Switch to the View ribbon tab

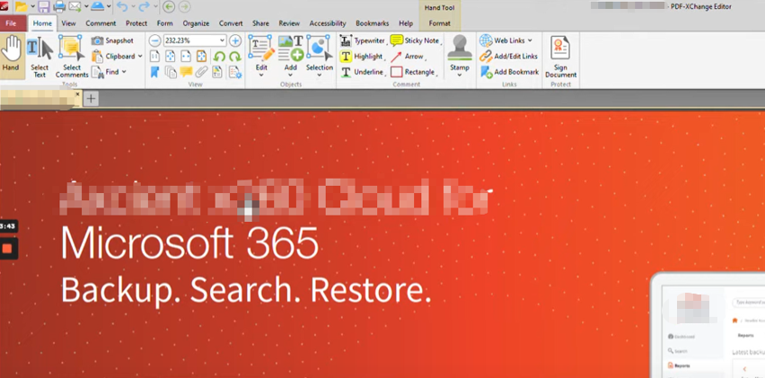68,23
